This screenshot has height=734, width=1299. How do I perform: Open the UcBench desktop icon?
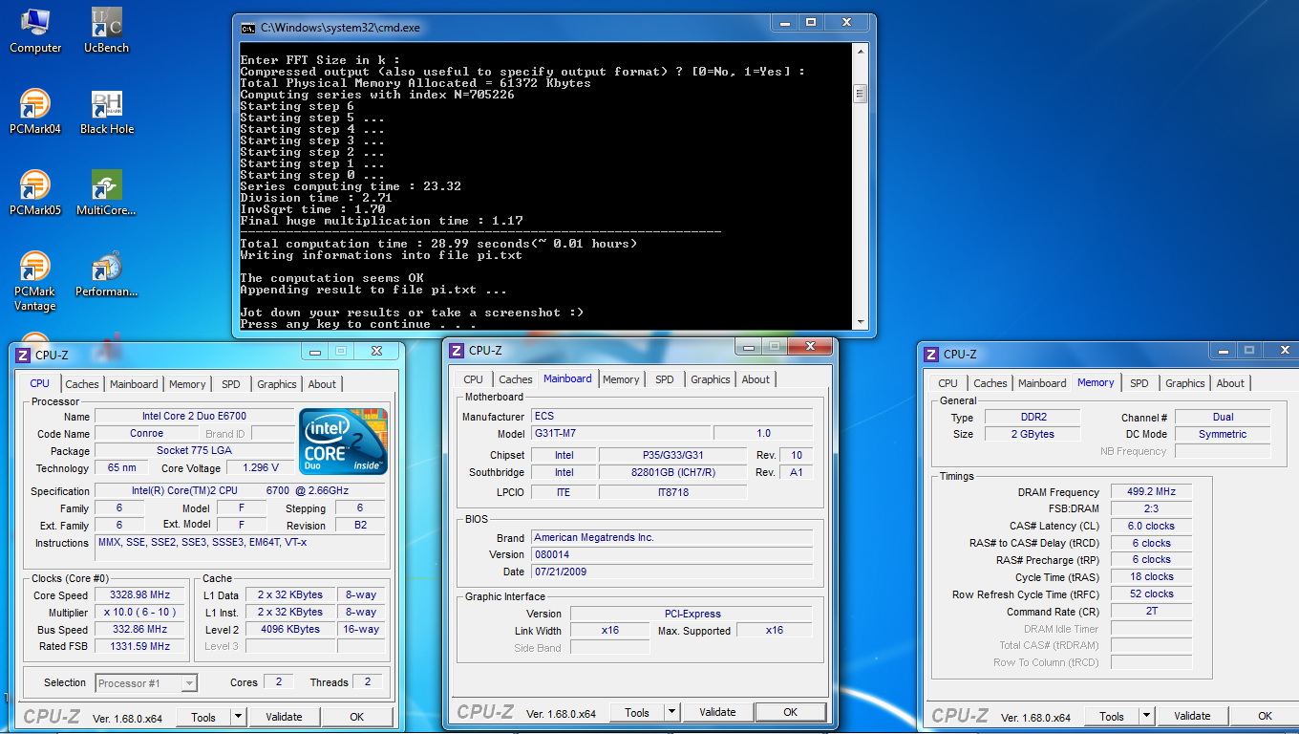[106, 31]
